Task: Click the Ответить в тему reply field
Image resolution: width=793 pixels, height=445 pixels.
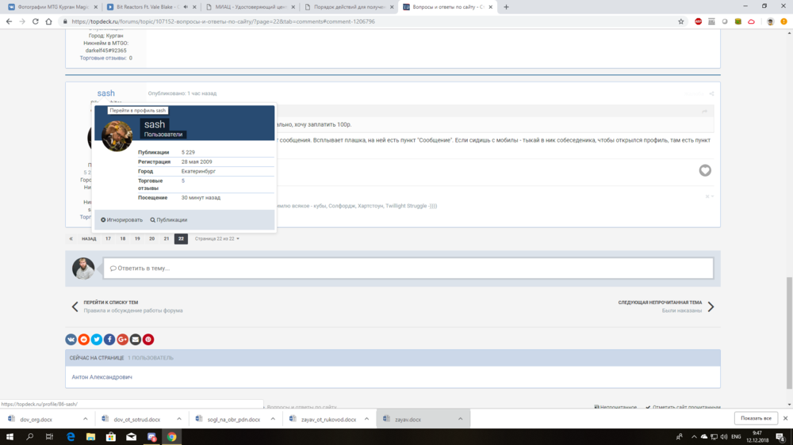Action: click(x=408, y=268)
